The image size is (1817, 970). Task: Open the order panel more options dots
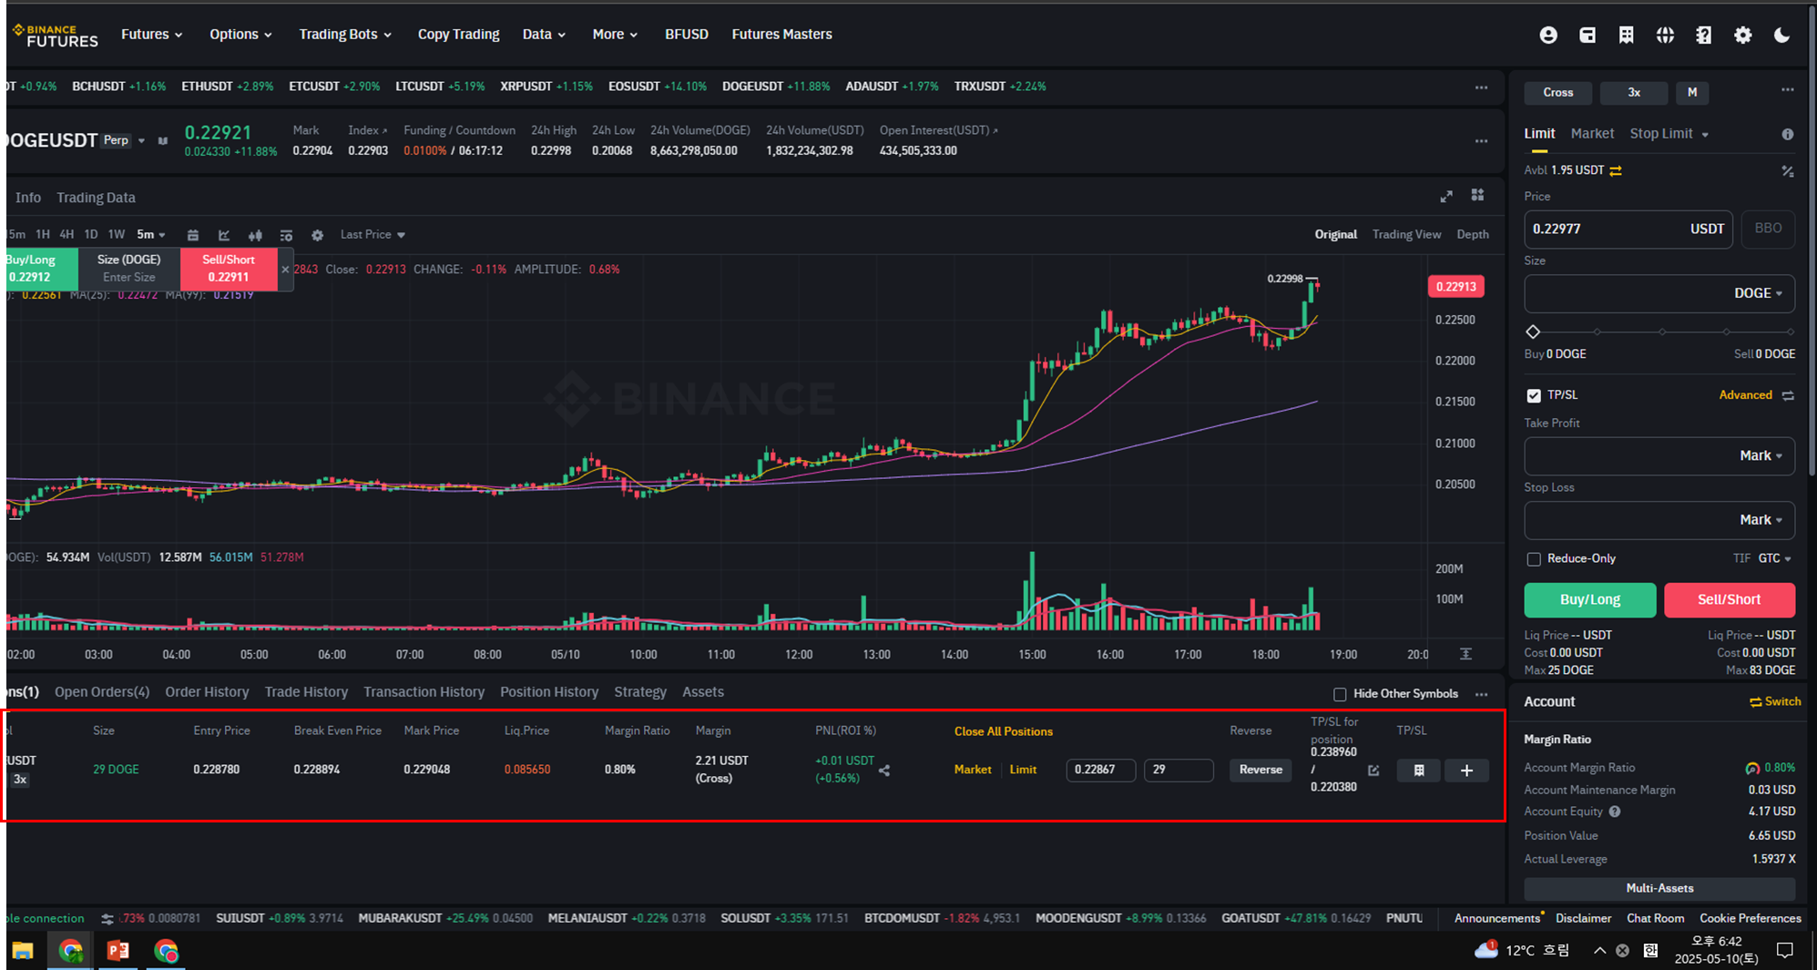click(x=1788, y=90)
